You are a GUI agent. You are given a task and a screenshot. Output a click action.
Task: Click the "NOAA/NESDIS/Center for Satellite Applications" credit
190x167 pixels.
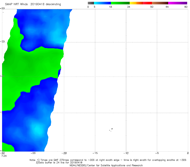coord(97,165)
